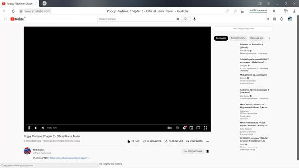Open video player settings gear

point(185,128)
